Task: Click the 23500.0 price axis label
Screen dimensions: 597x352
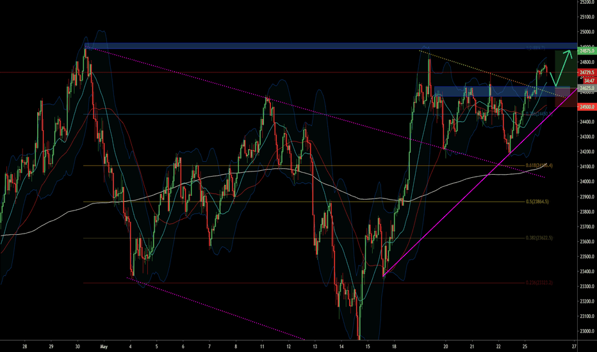Action: tap(587, 257)
